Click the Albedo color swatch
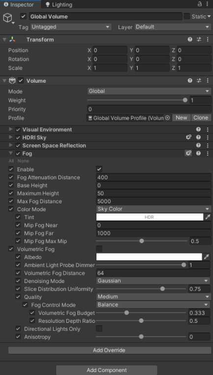The image size is (213, 375). [149, 257]
